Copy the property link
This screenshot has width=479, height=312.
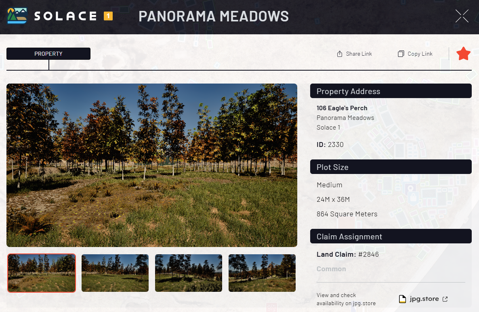click(x=415, y=54)
